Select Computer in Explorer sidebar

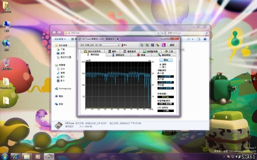pyautogui.click(x=59, y=96)
